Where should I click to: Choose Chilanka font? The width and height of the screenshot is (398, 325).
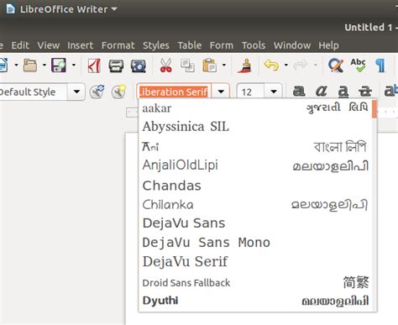tap(255, 205)
